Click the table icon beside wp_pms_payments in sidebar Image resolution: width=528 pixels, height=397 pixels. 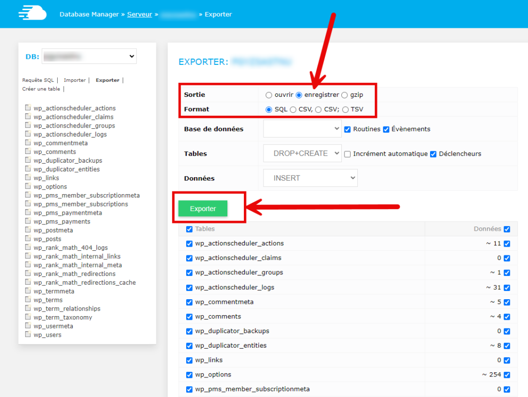28,221
